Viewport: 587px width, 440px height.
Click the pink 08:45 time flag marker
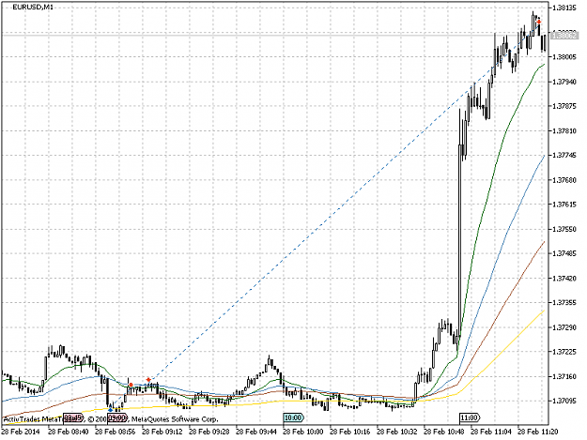click(x=73, y=417)
